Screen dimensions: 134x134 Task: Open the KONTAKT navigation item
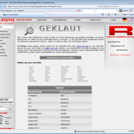point(95,20)
